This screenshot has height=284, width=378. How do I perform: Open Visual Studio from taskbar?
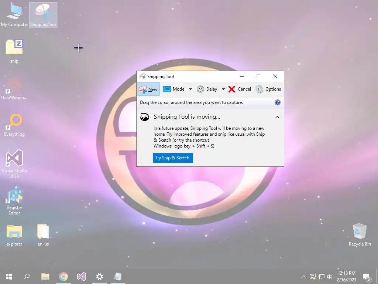pyautogui.click(x=82, y=277)
